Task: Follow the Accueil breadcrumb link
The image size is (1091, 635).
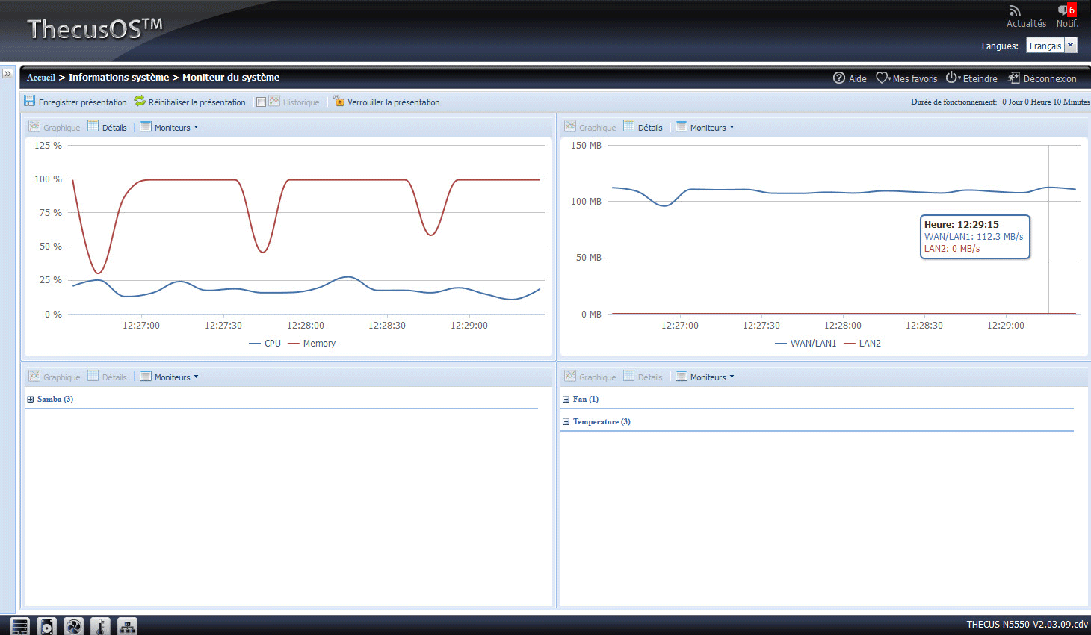Action: 41,78
